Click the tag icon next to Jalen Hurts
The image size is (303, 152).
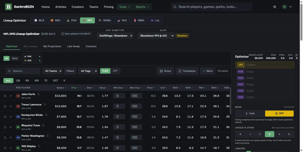click(39, 94)
